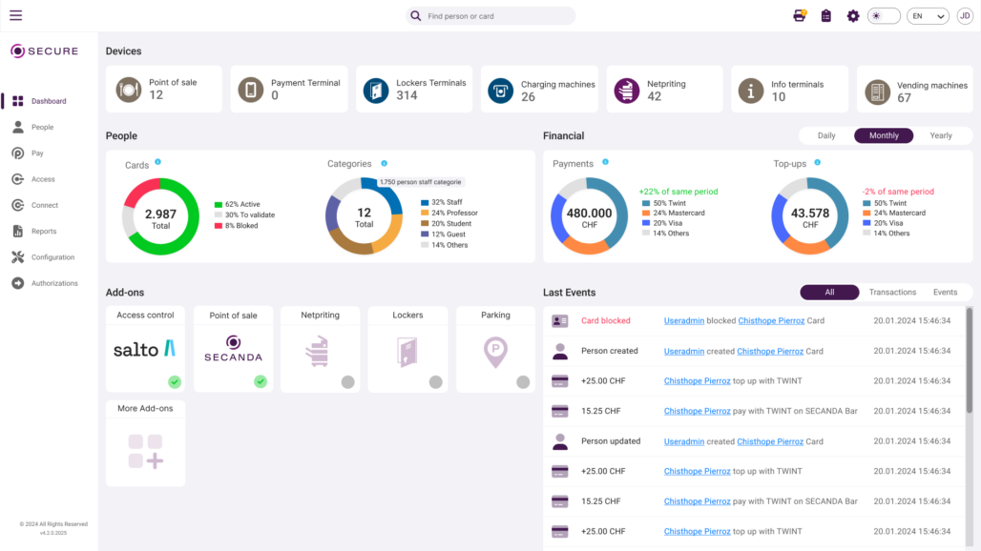Toggle the light/dark theme switch
981x551 pixels.
(x=883, y=15)
